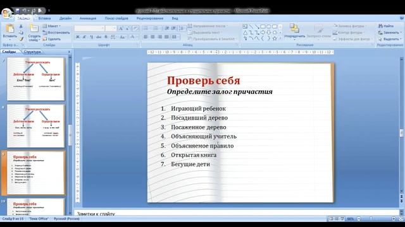Toggle underline Ч formatting
The height and width of the screenshot is (227, 405).
pyautogui.click(x=91, y=37)
